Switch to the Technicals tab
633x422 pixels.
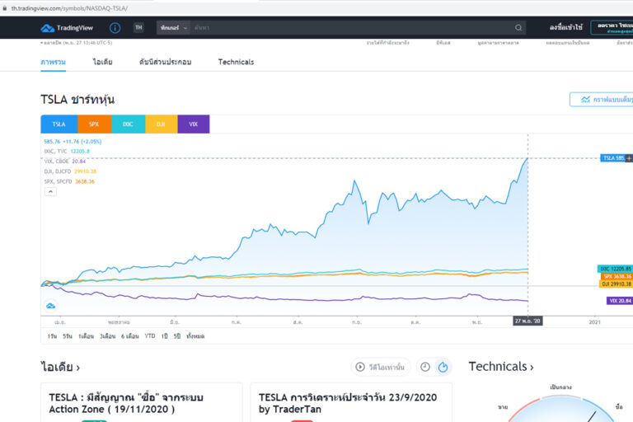[x=236, y=62]
